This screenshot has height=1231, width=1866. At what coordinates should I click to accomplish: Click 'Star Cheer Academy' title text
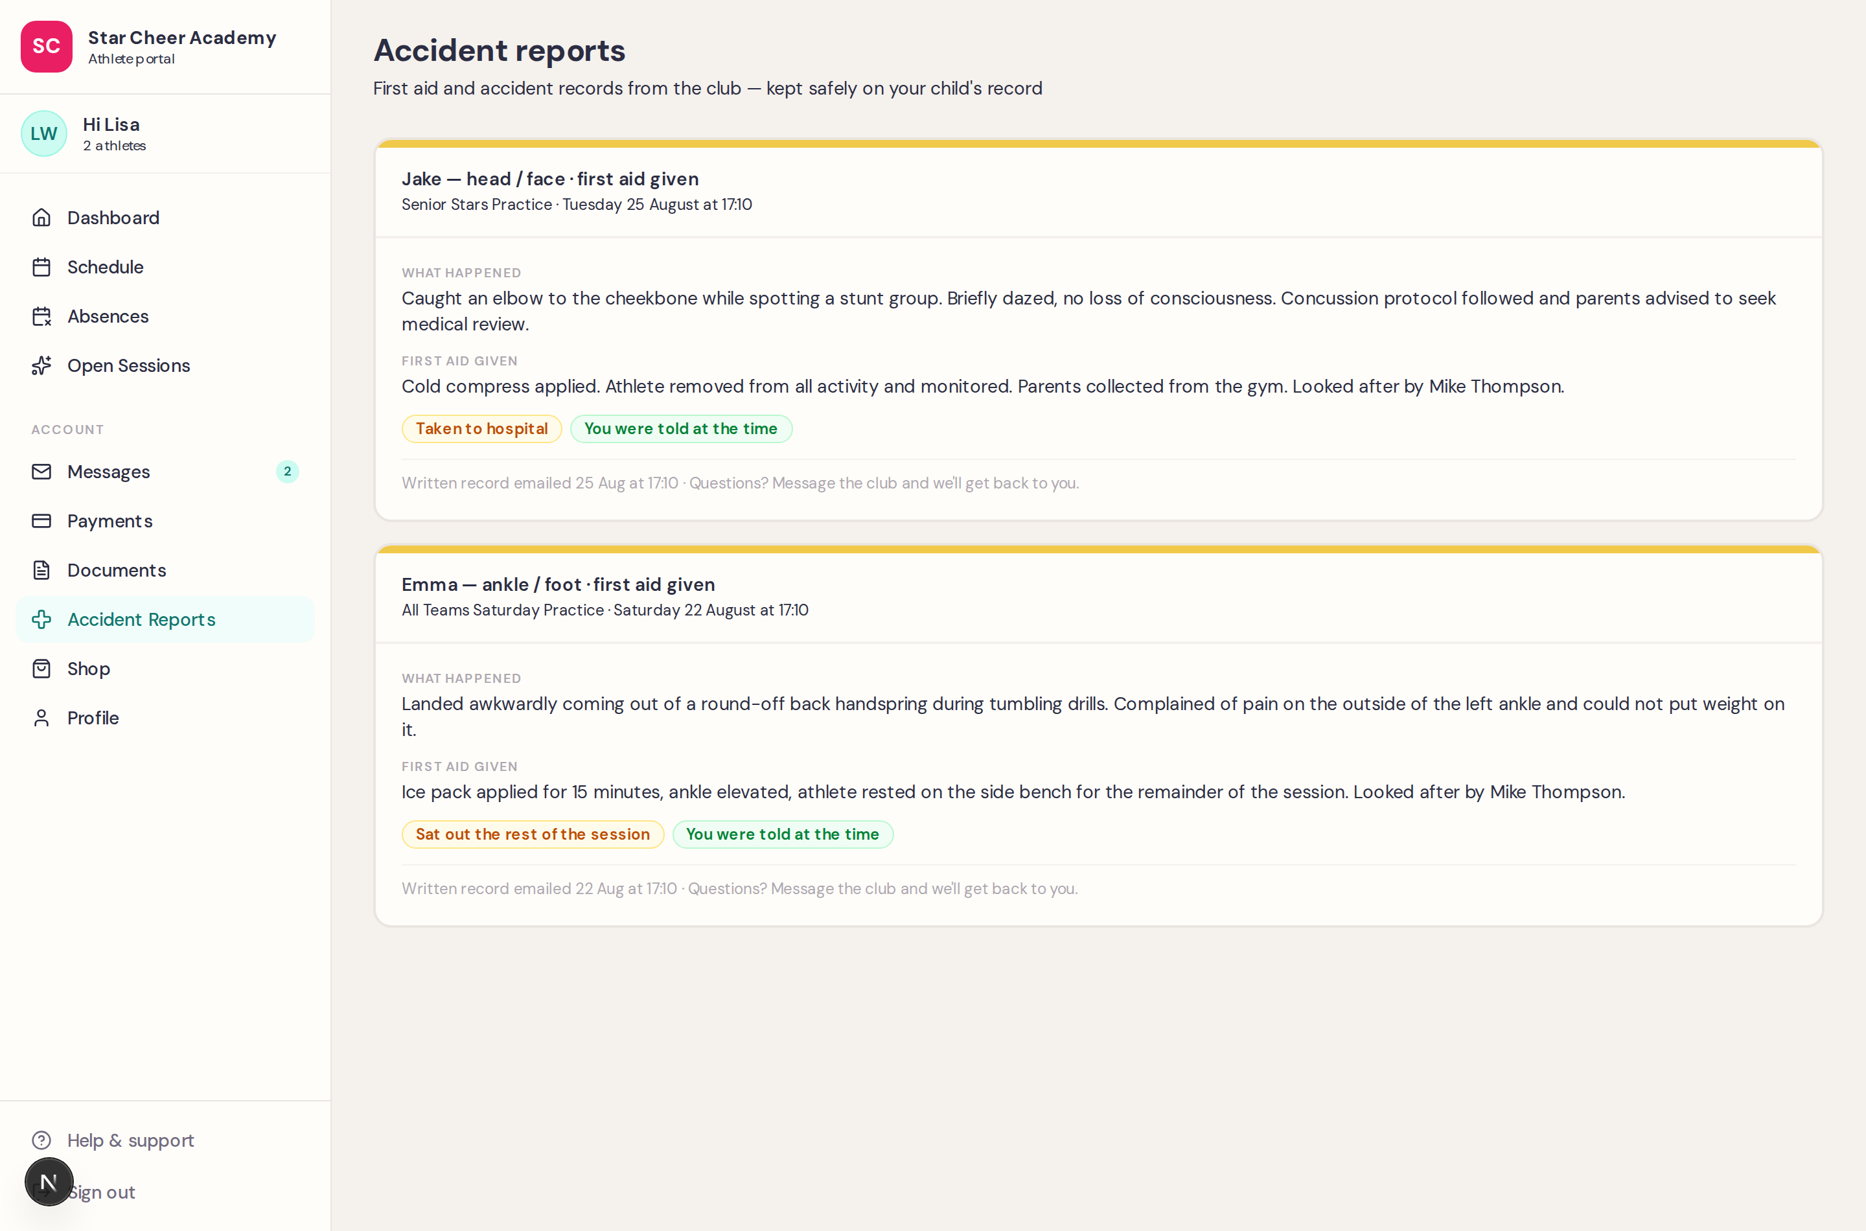182,38
